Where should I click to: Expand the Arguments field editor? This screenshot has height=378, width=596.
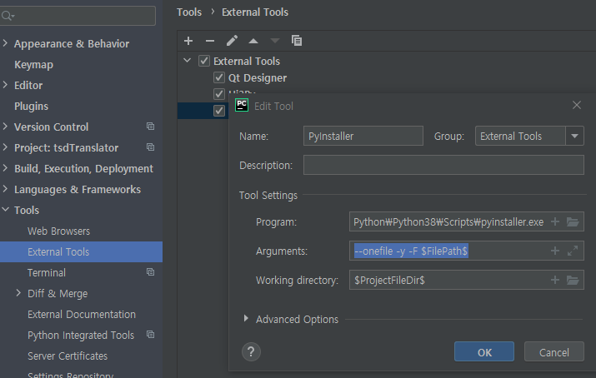pyautogui.click(x=573, y=251)
